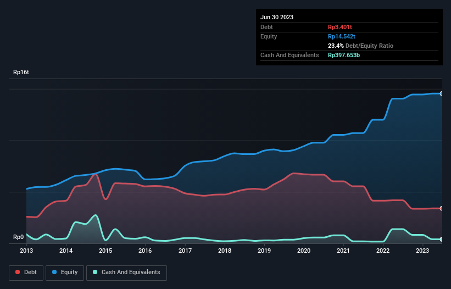Viewport: 451px width, 289px height.
Task: Click the teal dot in Cash legend
Action: pyautogui.click(x=95, y=272)
